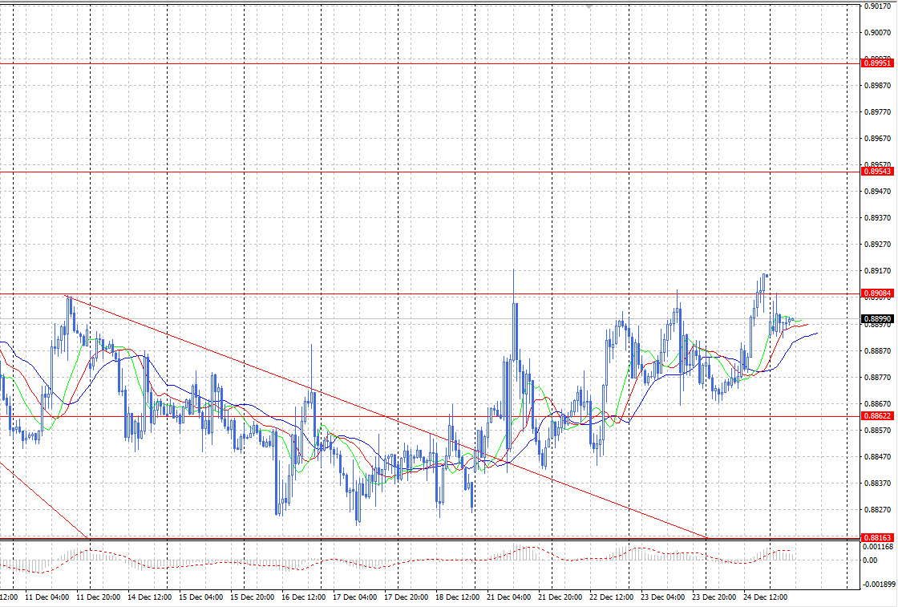Viewport: 898px width, 607px height.
Task: Click the 0.89170 price axis value
Action: tap(877, 271)
